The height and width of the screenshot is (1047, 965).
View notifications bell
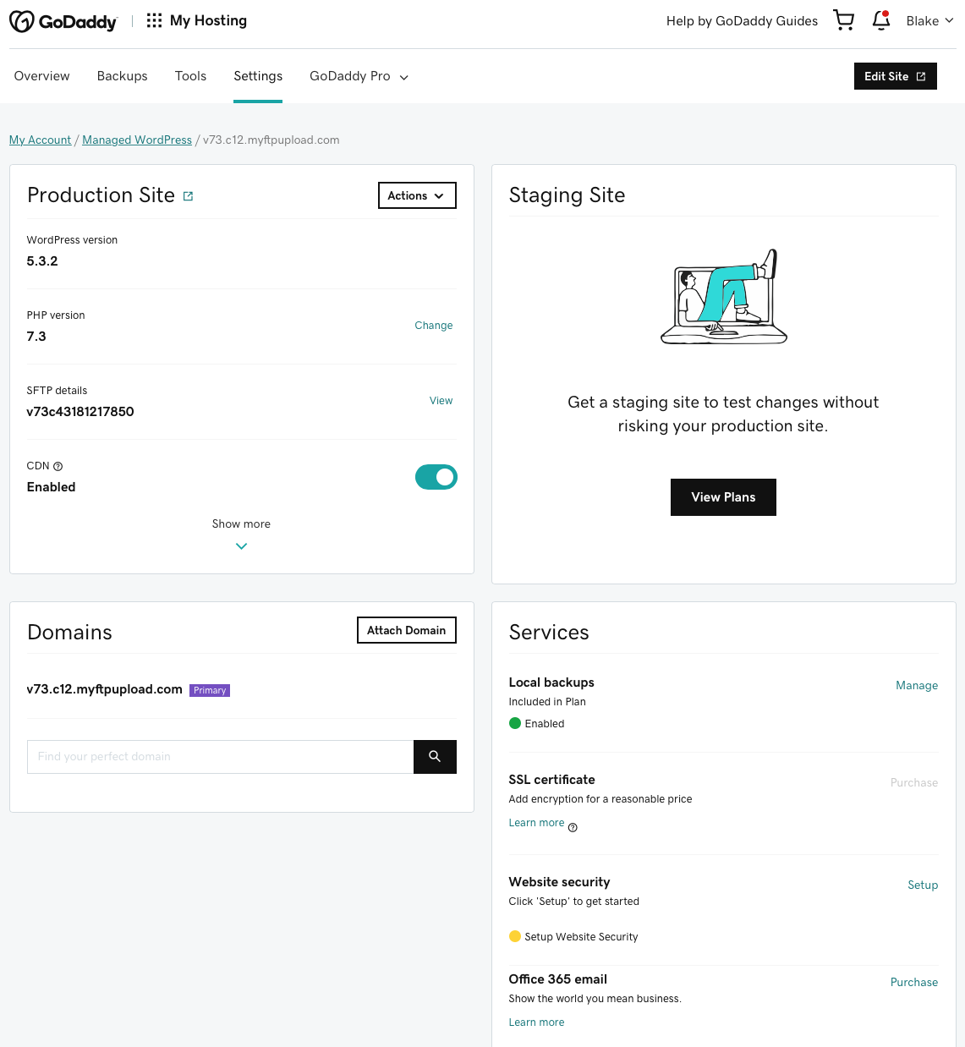[x=880, y=20]
